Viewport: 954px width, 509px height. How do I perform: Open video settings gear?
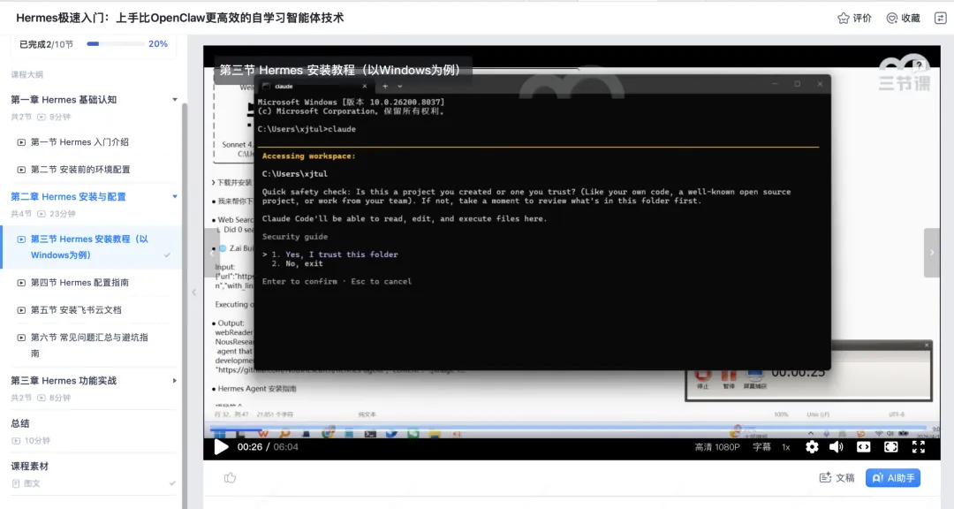pos(812,447)
